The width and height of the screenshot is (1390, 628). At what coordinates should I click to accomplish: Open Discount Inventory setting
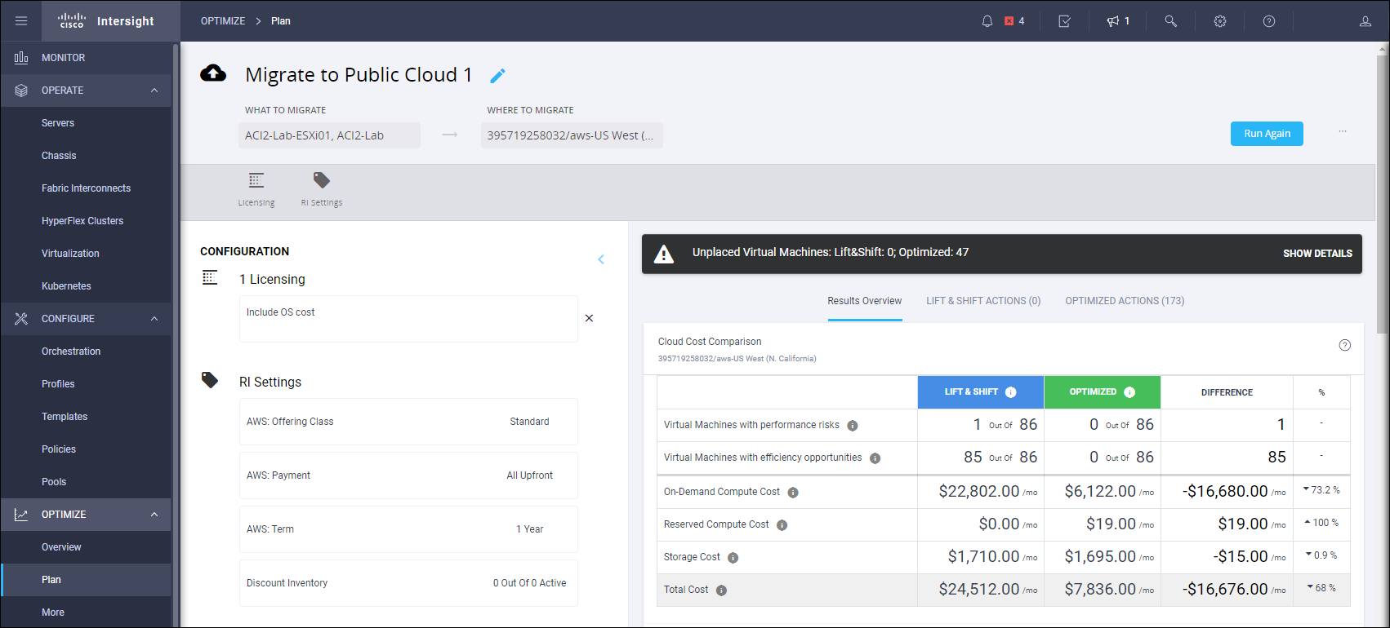click(408, 583)
